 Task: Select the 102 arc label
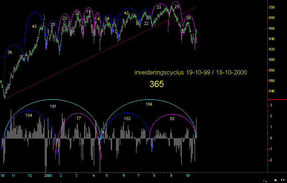[128, 119]
